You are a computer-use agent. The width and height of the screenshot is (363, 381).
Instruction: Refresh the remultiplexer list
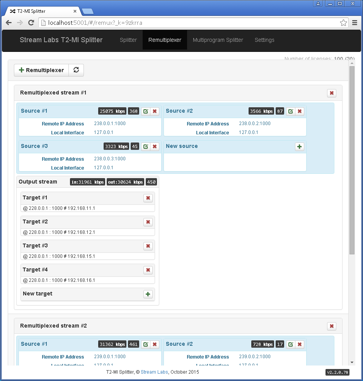point(76,70)
